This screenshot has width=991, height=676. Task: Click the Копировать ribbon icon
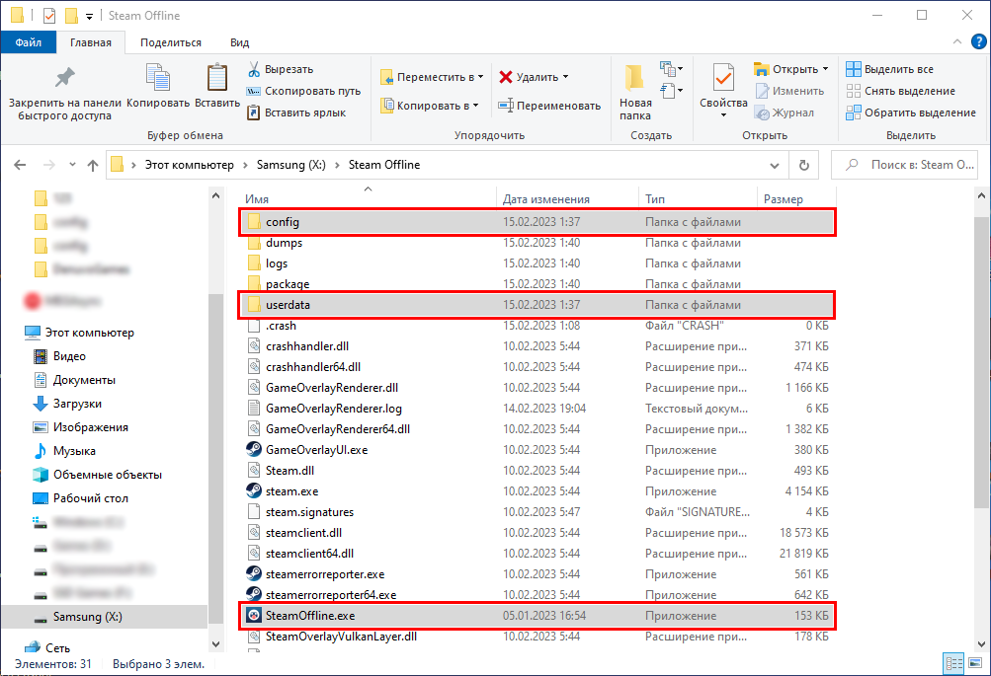tap(157, 87)
